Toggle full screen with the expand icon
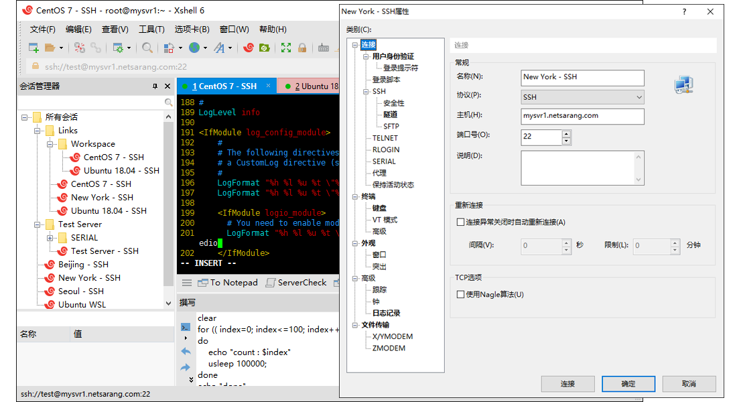 pos(286,47)
